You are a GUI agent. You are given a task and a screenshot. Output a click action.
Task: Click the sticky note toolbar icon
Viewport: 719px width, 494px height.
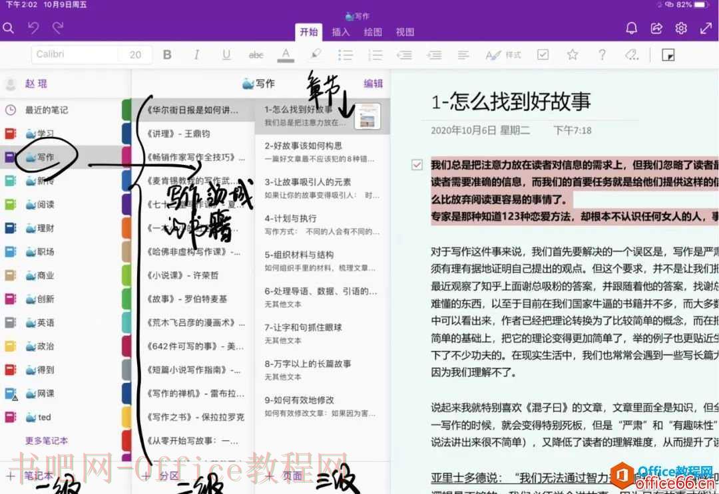(668, 55)
